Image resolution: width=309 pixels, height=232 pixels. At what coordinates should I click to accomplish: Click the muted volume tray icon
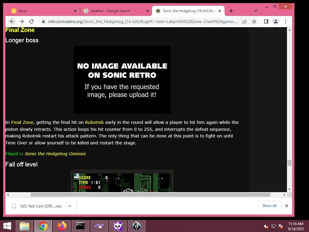point(266,226)
